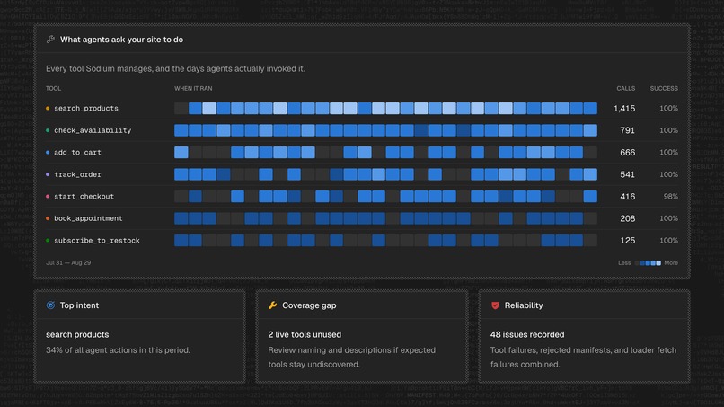Viewport: 724px width, 407px height.
Task: Click the Jul 31 — Aug 29 date range
Action: point(68,262)
